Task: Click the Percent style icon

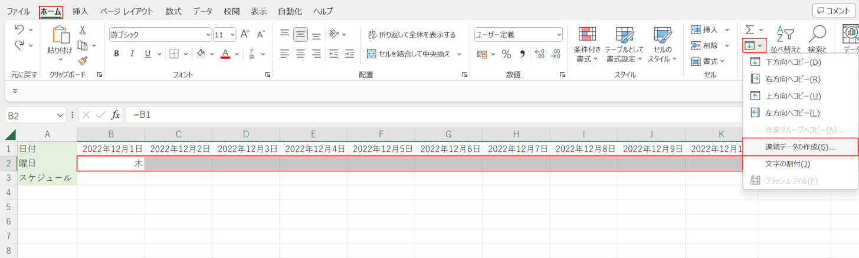Action: [506, 54]
